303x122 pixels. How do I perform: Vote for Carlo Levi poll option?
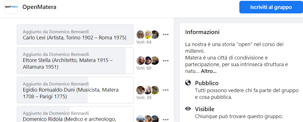point(75,34)
